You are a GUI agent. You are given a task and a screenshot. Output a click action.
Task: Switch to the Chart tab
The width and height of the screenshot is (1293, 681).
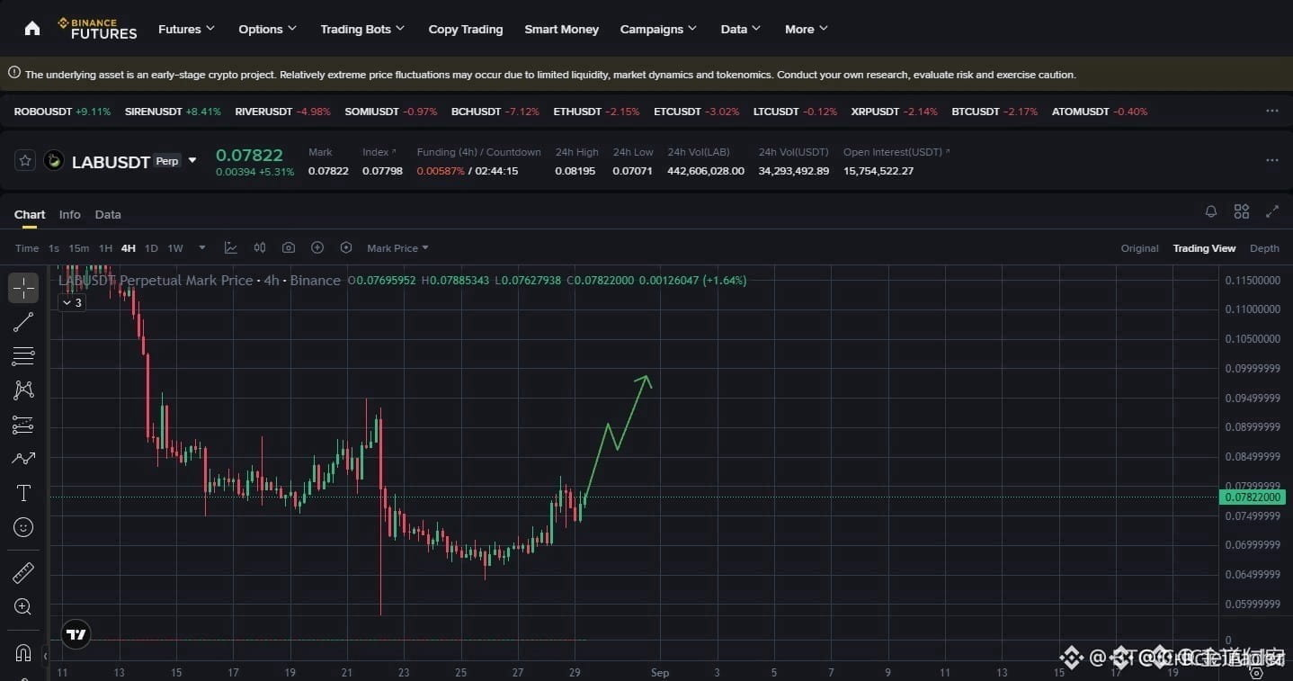(30, 214)
